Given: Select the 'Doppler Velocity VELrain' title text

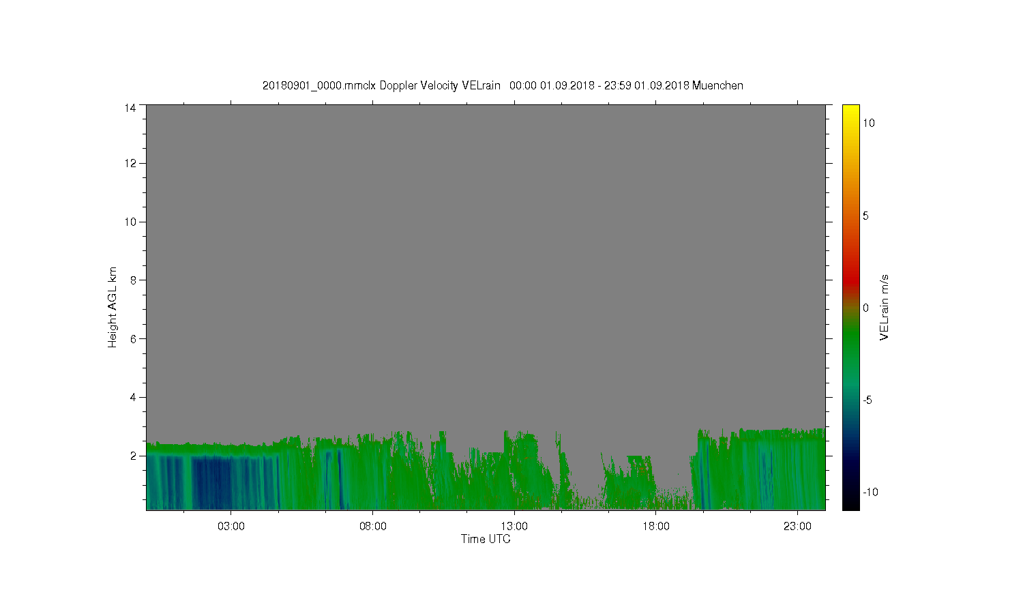Looking at the screenshot, I should [440, 86].
